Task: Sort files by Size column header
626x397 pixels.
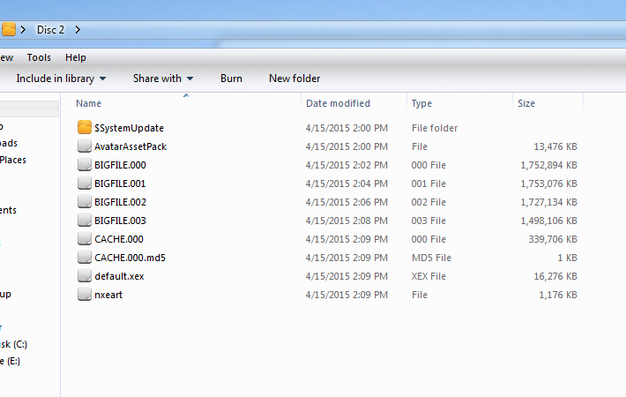Action: click(x=526, y=103)
